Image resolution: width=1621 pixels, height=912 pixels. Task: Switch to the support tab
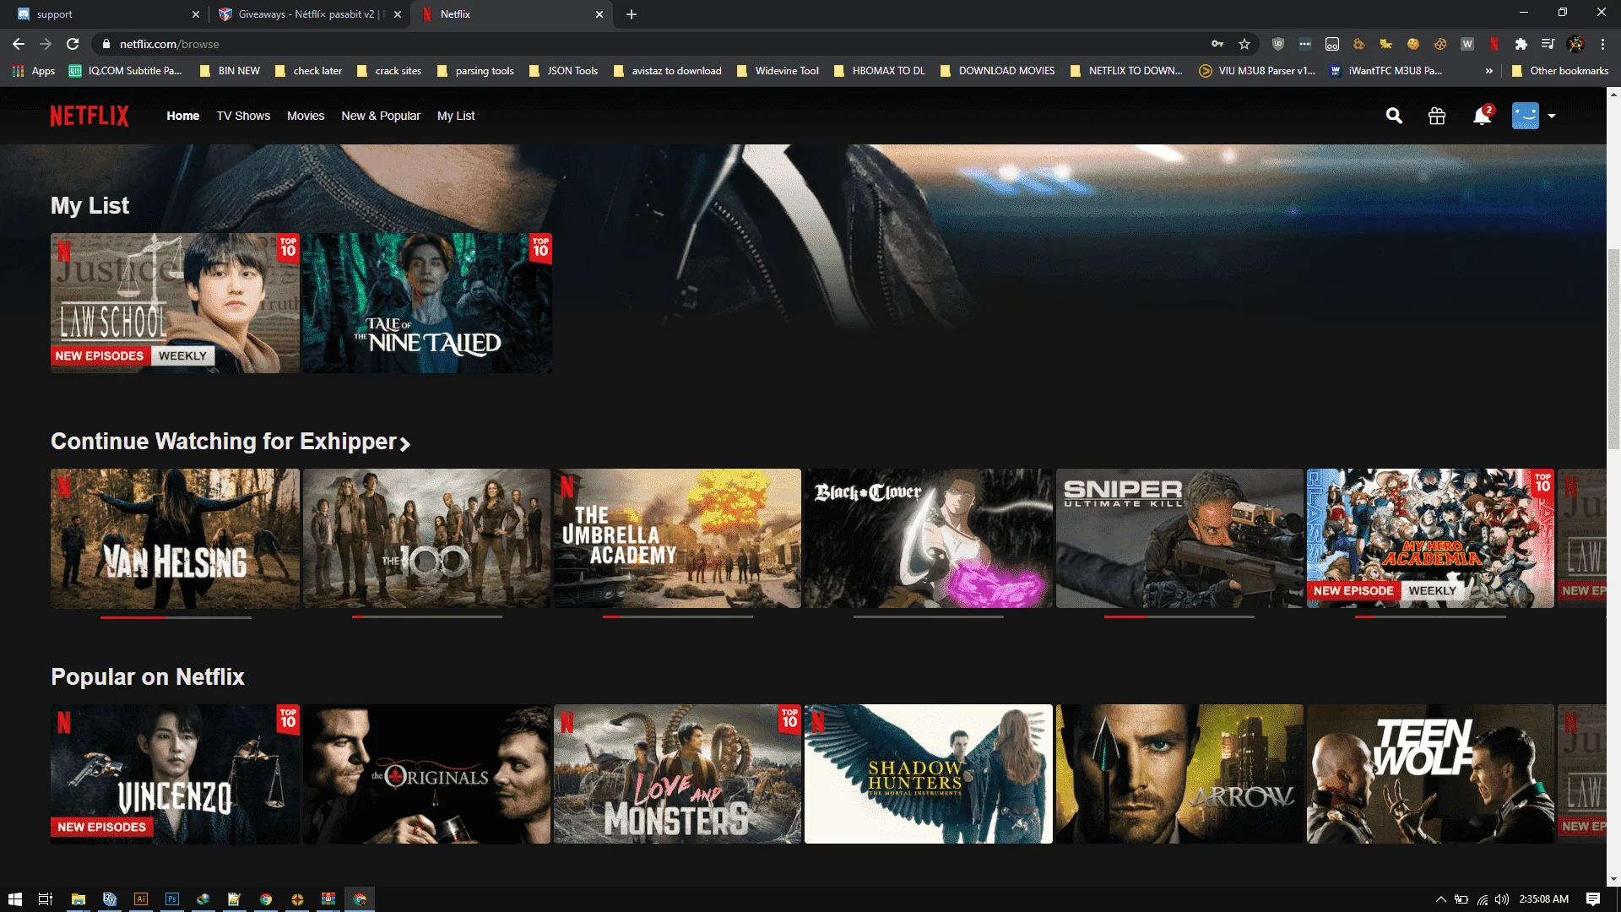point(105,14)
